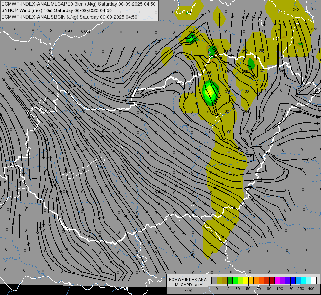Click the legend tick label 90

tap(269, 289)
